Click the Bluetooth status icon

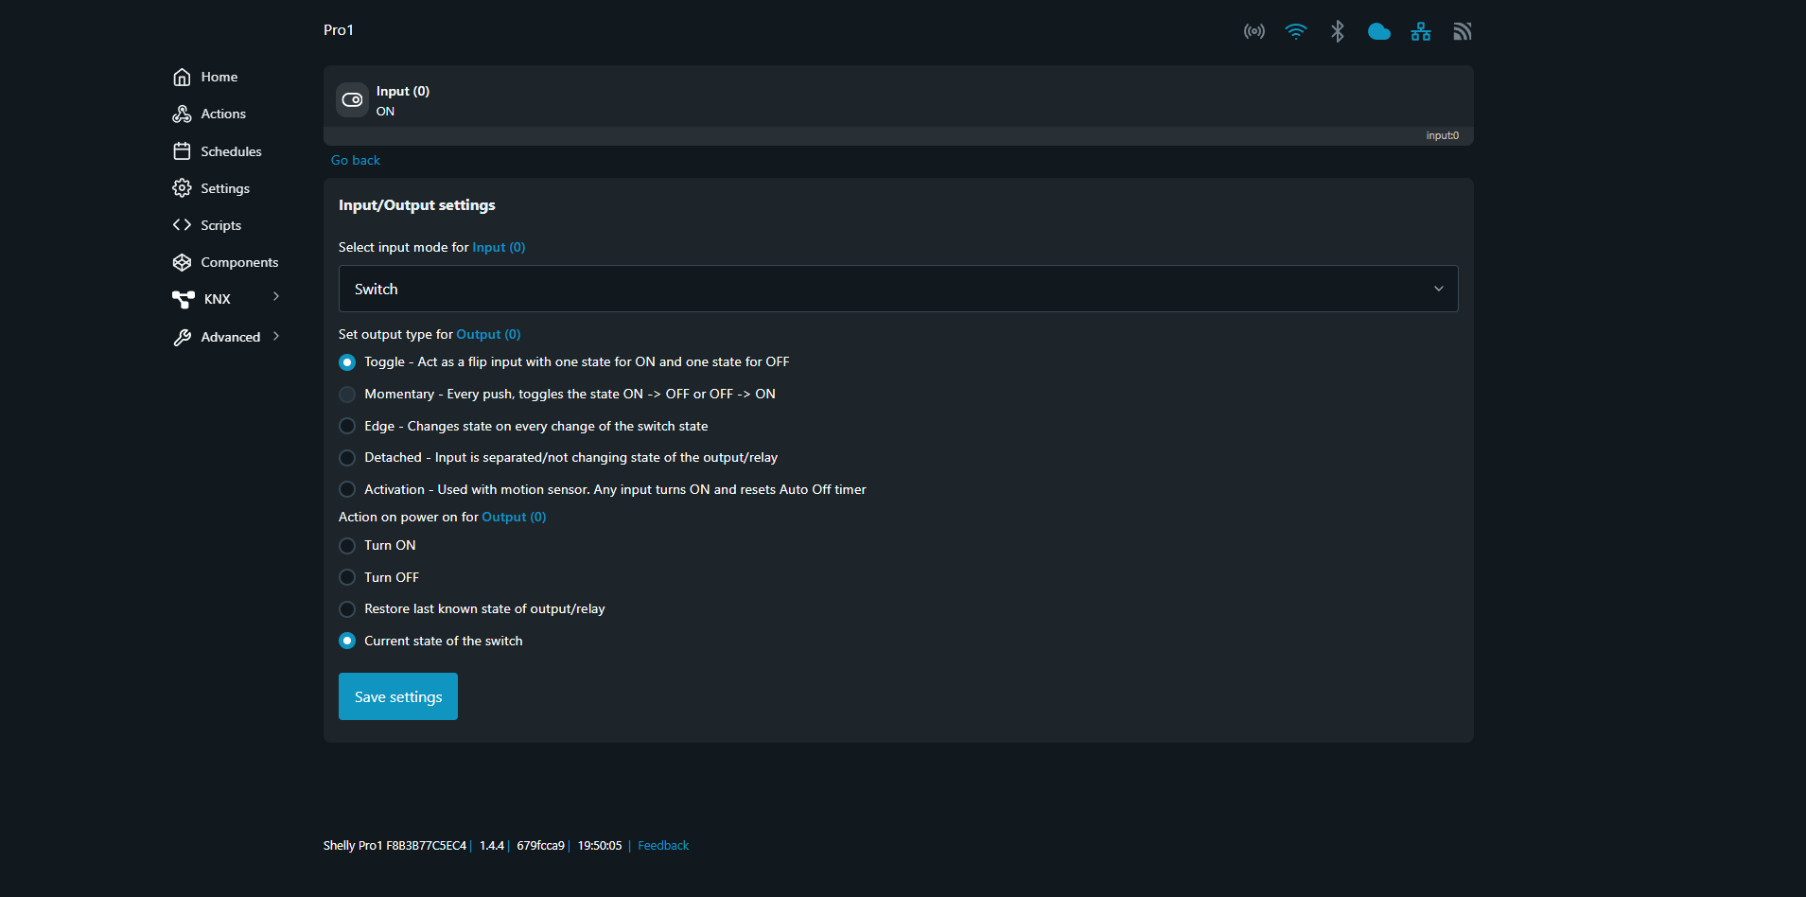[1337, 31]
